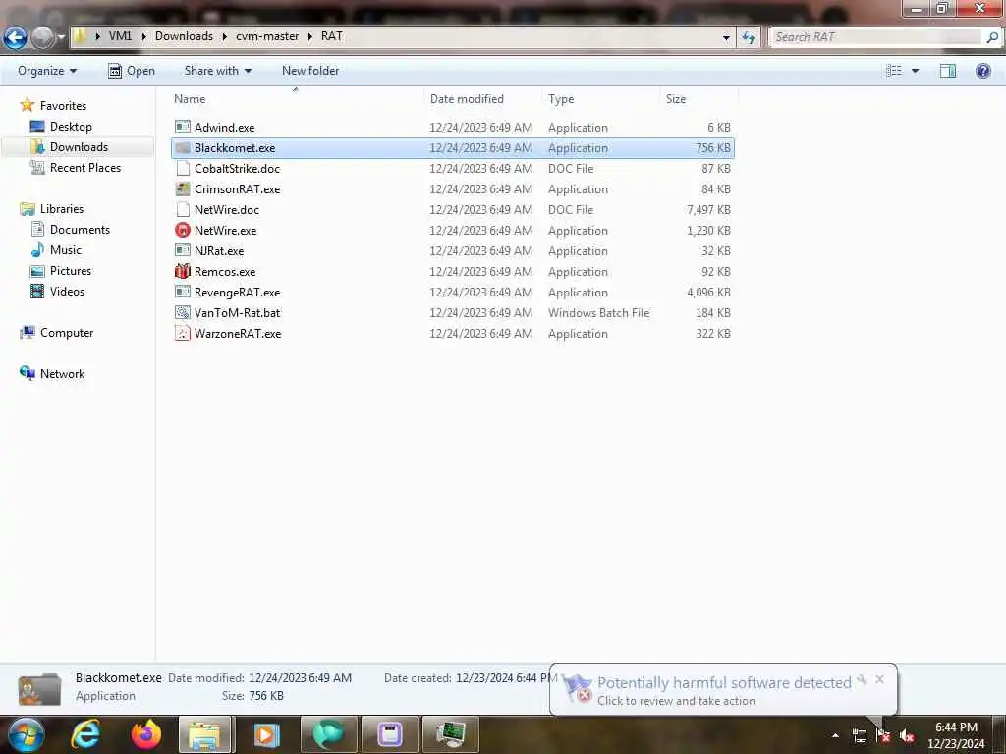1006x754 pixels.
Task: Select the VanToM-Rat.bat file icon
Action: coord(183,313)
